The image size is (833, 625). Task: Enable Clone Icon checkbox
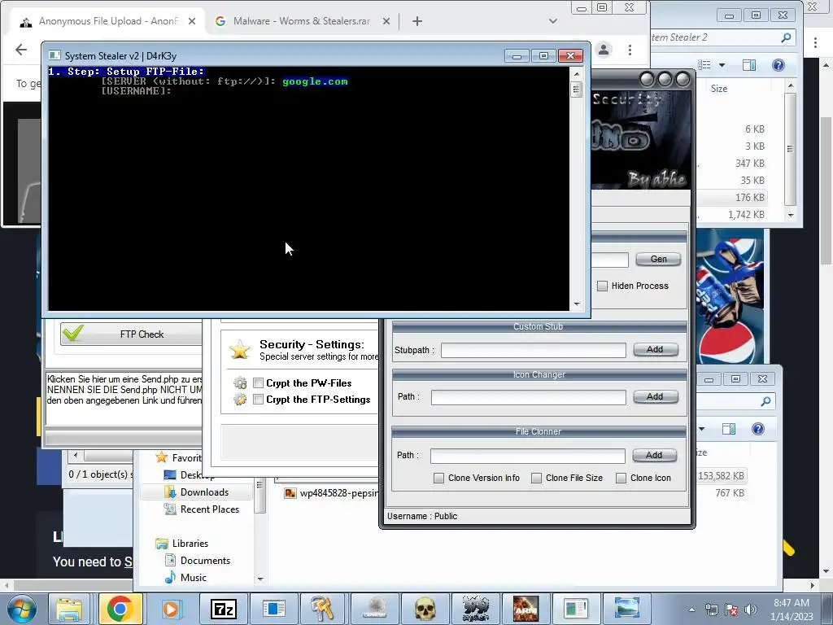621,478
